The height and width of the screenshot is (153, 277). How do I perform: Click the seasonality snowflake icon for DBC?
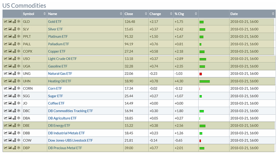[19, 111]
